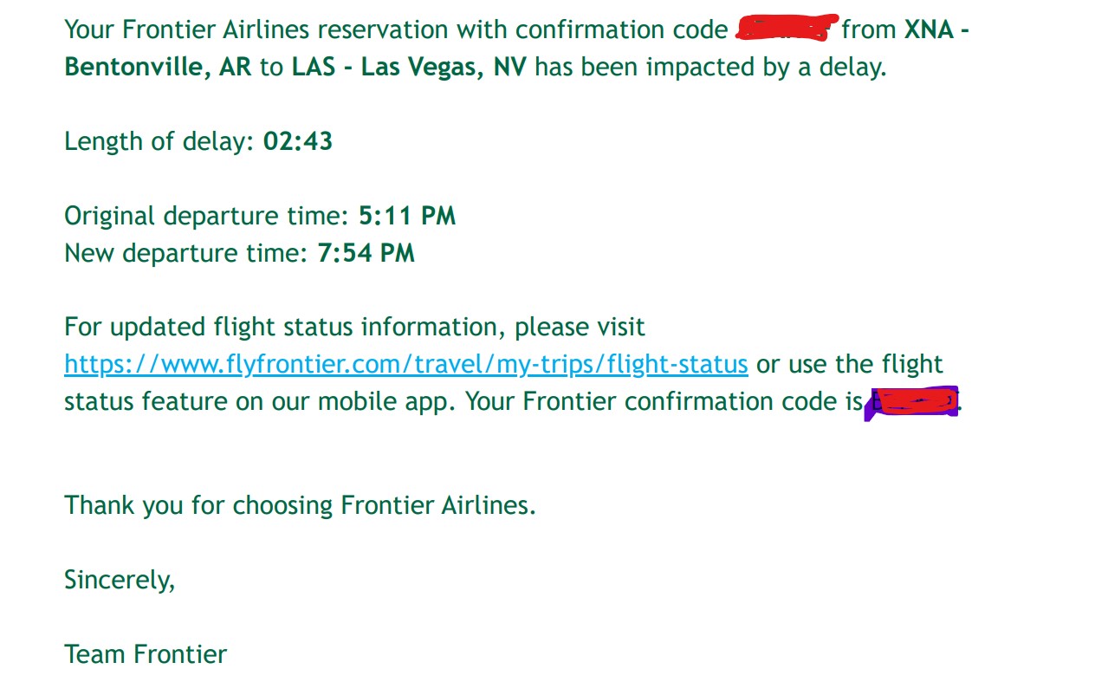Click 'Your Frontier confirmation code is' text
Screen dimensions: 1095x682
(664, 402)
